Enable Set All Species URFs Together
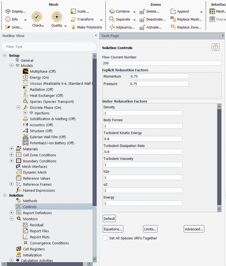226x266 pixels. 105,238
